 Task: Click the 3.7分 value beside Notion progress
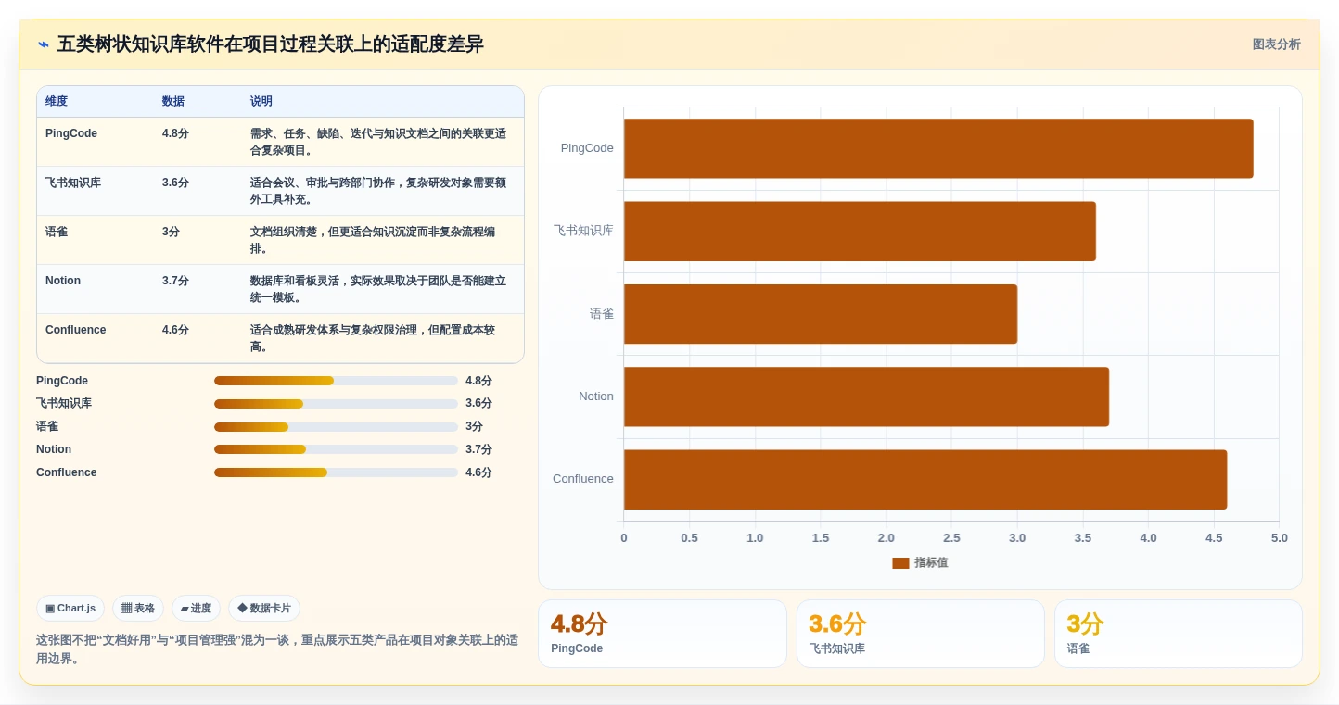[478, 449]
